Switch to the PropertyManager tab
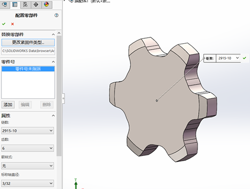This screenshot has height=189, width=250. tap(15, 4)
